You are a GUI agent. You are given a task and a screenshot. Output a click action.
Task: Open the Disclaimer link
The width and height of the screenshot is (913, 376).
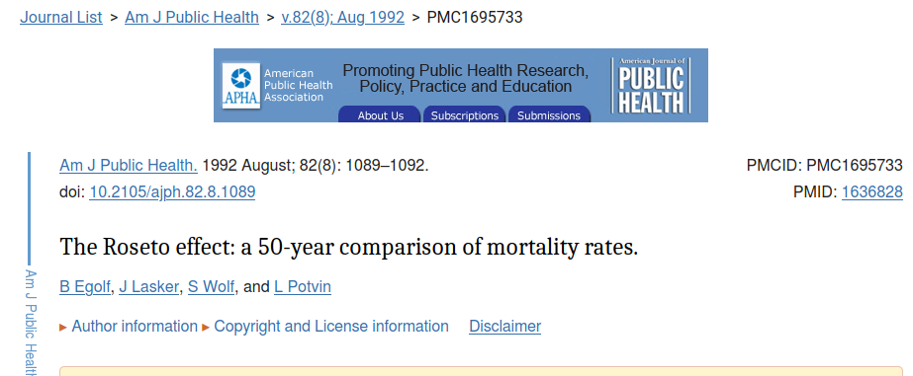[504, 327]
